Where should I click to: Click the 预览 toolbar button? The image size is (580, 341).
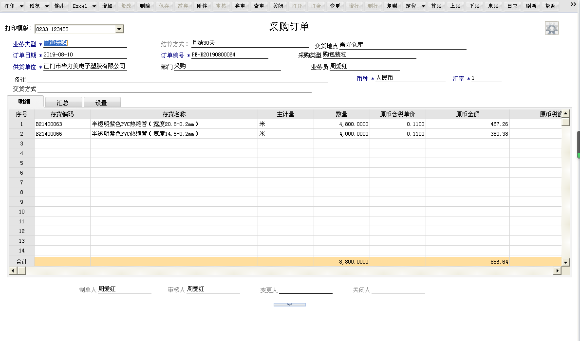point(35,6)
